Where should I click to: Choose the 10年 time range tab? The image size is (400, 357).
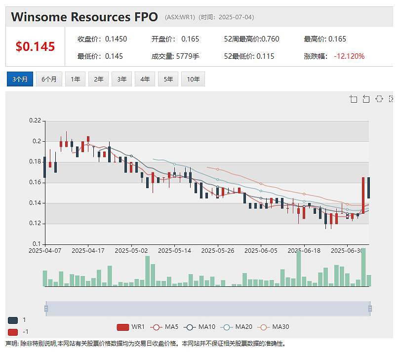[193, 79]
